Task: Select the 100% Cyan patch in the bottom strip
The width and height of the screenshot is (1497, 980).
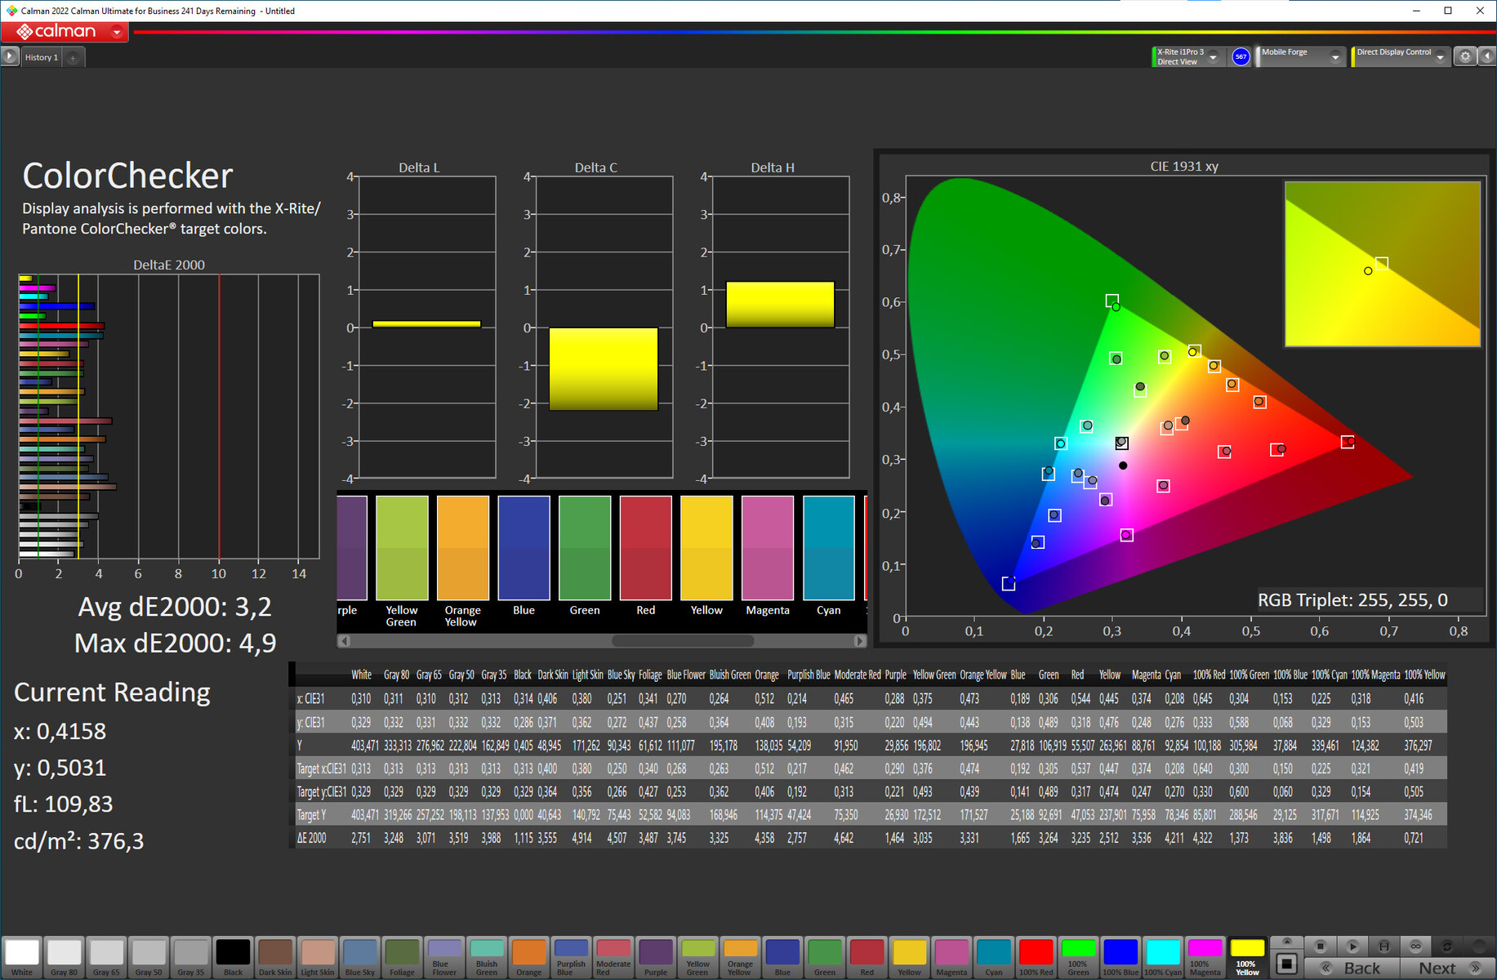Action: tap(1163, 956)
